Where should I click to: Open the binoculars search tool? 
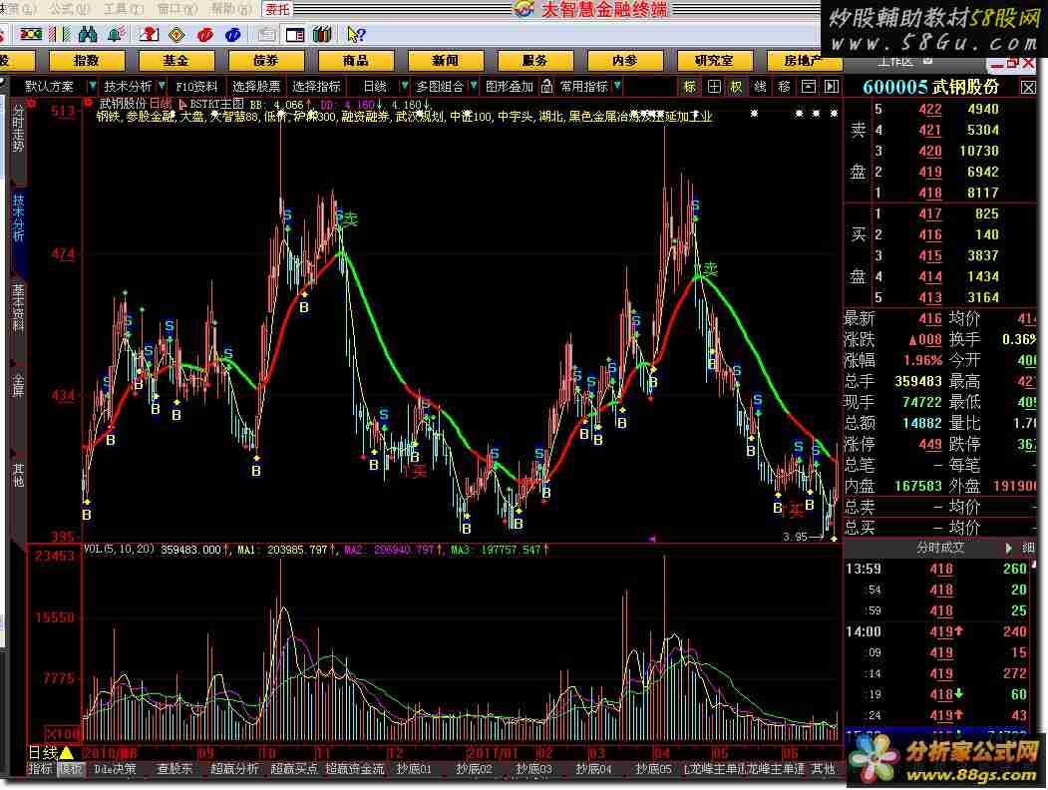(x=88, y=34)
